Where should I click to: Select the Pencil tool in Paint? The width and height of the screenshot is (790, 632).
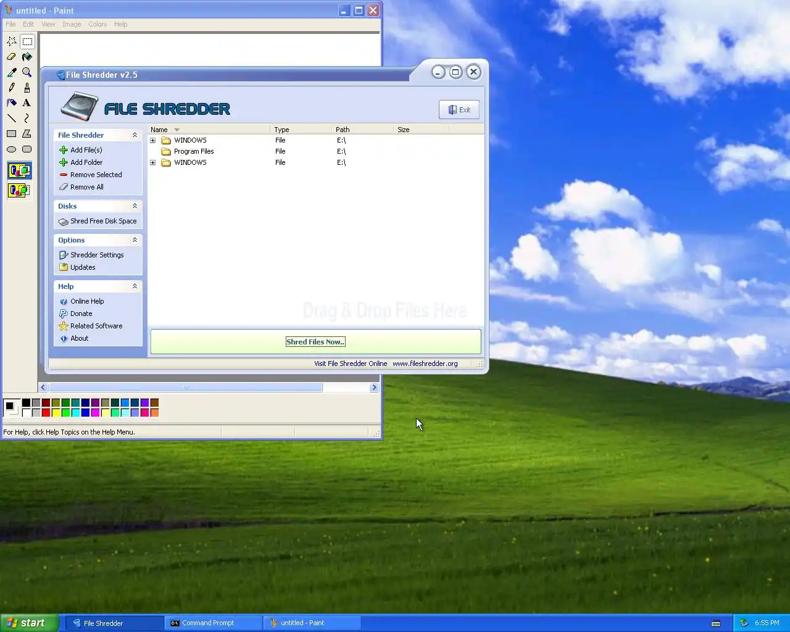(x=12, y=88)
